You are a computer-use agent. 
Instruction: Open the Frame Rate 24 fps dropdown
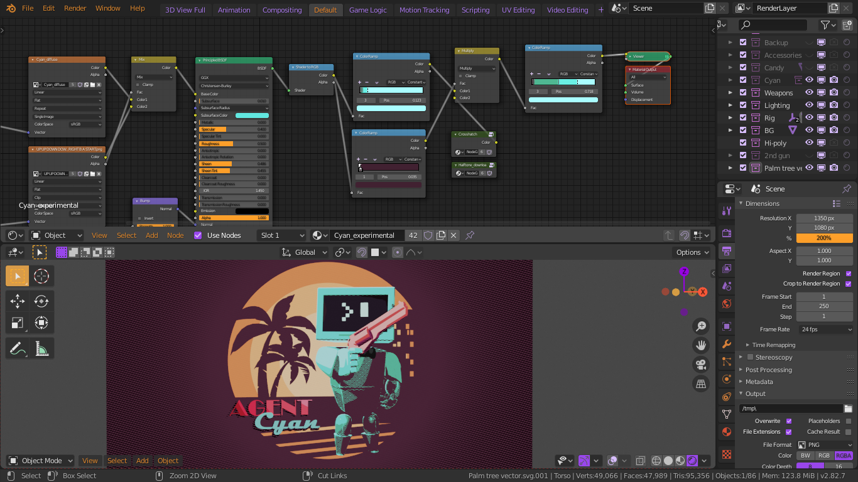pos(825,329)
